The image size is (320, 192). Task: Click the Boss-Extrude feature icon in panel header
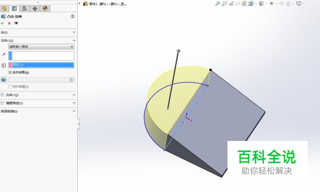pos(3,16)
